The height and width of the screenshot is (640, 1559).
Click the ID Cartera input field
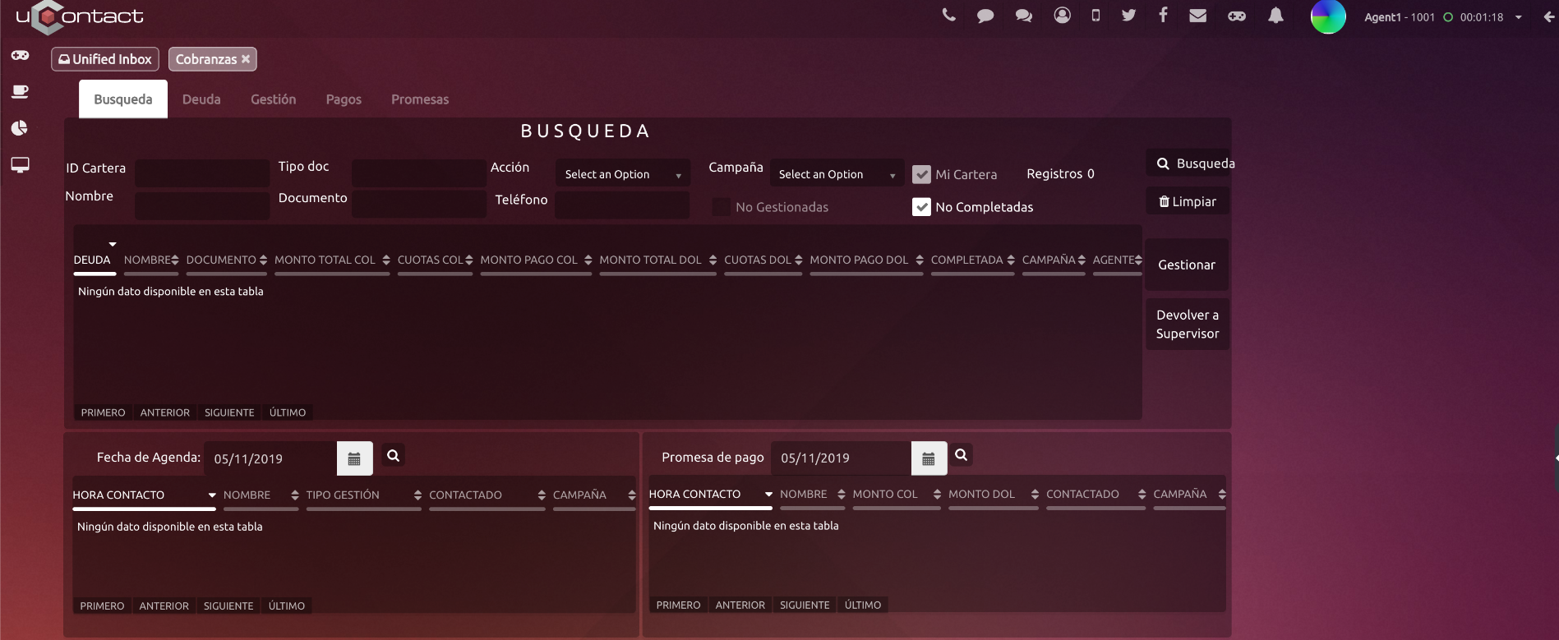tap(202, 173)
